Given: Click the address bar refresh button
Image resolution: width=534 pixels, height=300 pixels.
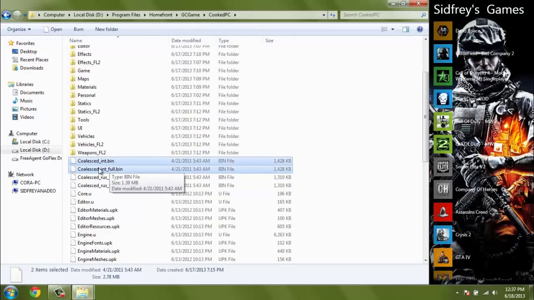Looking at the screenshot, I should click(x=332, y=15).
